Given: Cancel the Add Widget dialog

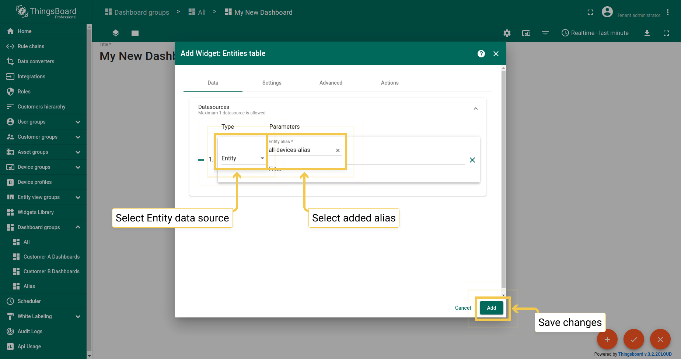Looking at the screenshot, I should click(463, 308).
